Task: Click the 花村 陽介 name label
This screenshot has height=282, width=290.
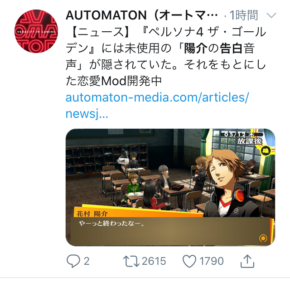Action: (92, 214)
